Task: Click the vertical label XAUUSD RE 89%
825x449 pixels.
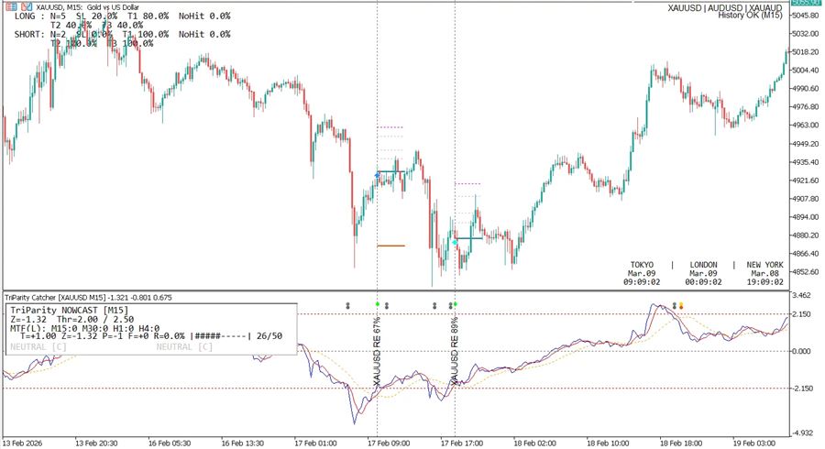Action: pyautogui.click(x=455, y=351)
